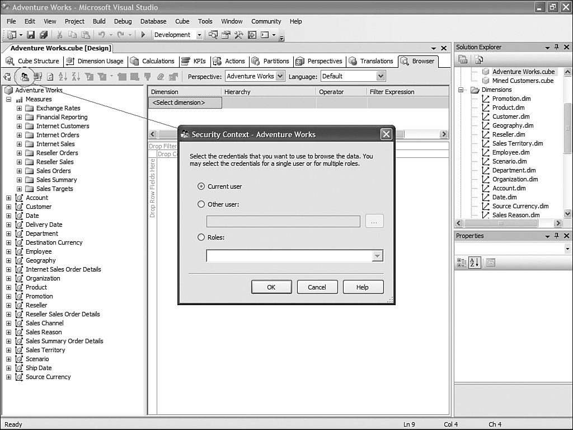
Task: Switch to the Calculations tab
Action: click(x=153, y=61)
